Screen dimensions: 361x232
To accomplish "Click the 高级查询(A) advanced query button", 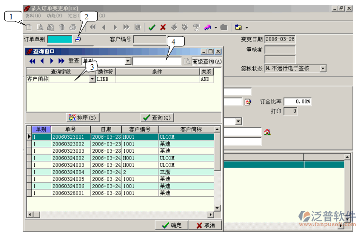I will 207,61.
